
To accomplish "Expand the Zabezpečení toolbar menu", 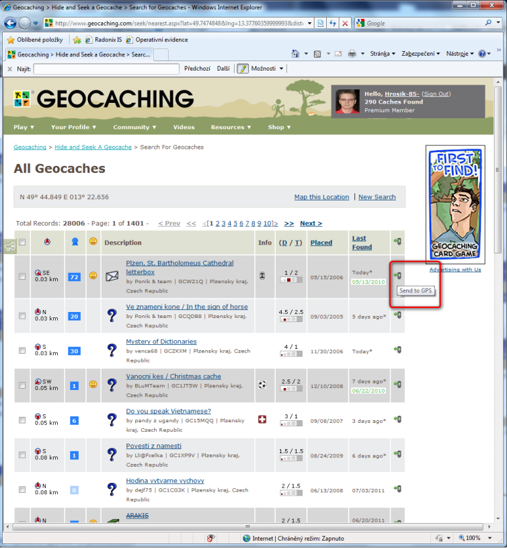I will click(x=420, y=54).
